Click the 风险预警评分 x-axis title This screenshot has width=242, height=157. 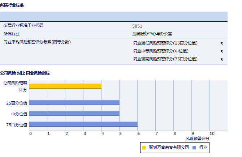coord(197,139)
